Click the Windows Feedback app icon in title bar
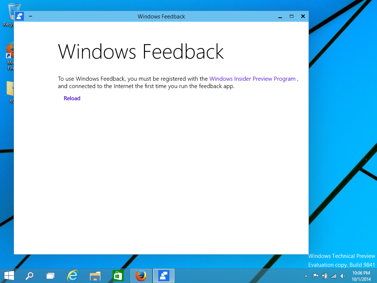377x283 pixels. click(x=20, y=16)
